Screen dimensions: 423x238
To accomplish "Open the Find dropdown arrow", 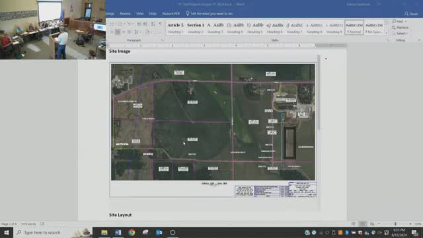I will coord(406,22).
